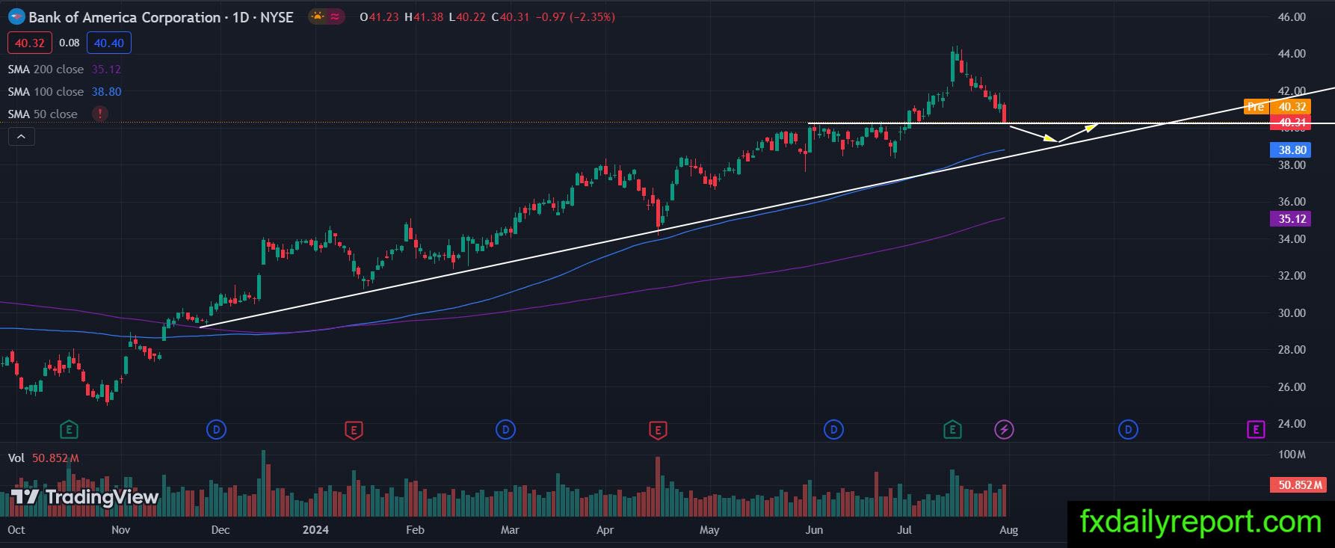Click the Jul label on the time axis

pos(904,530)
